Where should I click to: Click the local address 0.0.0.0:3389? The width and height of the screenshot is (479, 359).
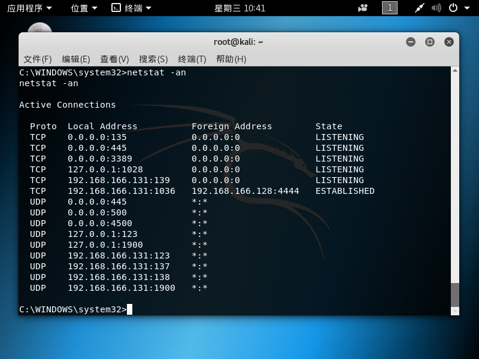click(100, 159)
